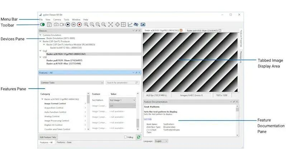Click the fit-to-window expand arrows icon
The height and width of the screenshot is (161, 286).
pos(110,24)
